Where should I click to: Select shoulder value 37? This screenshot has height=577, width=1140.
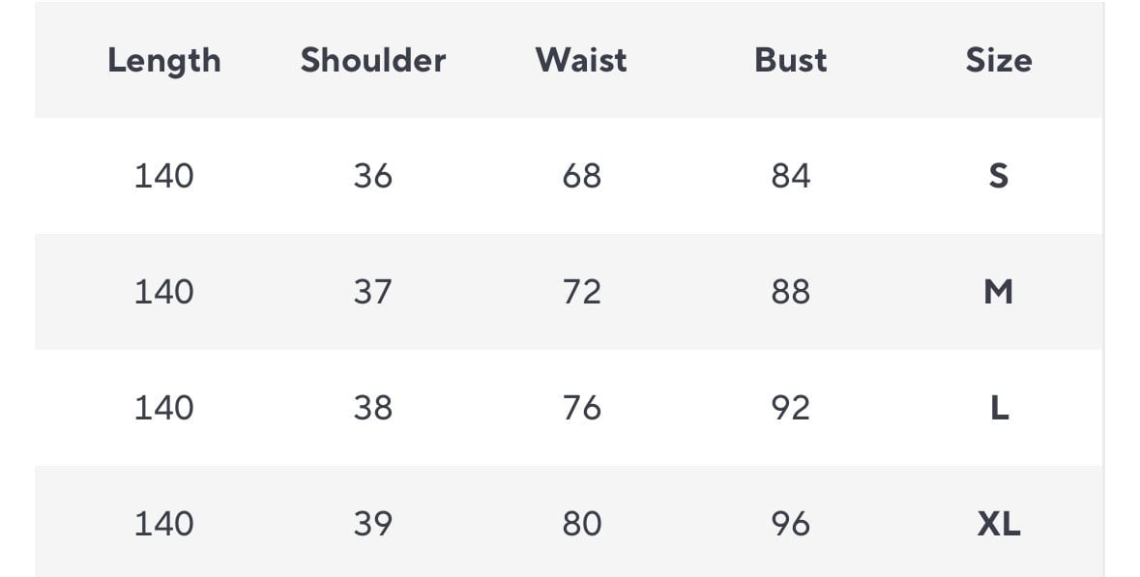tap(373, 292)
